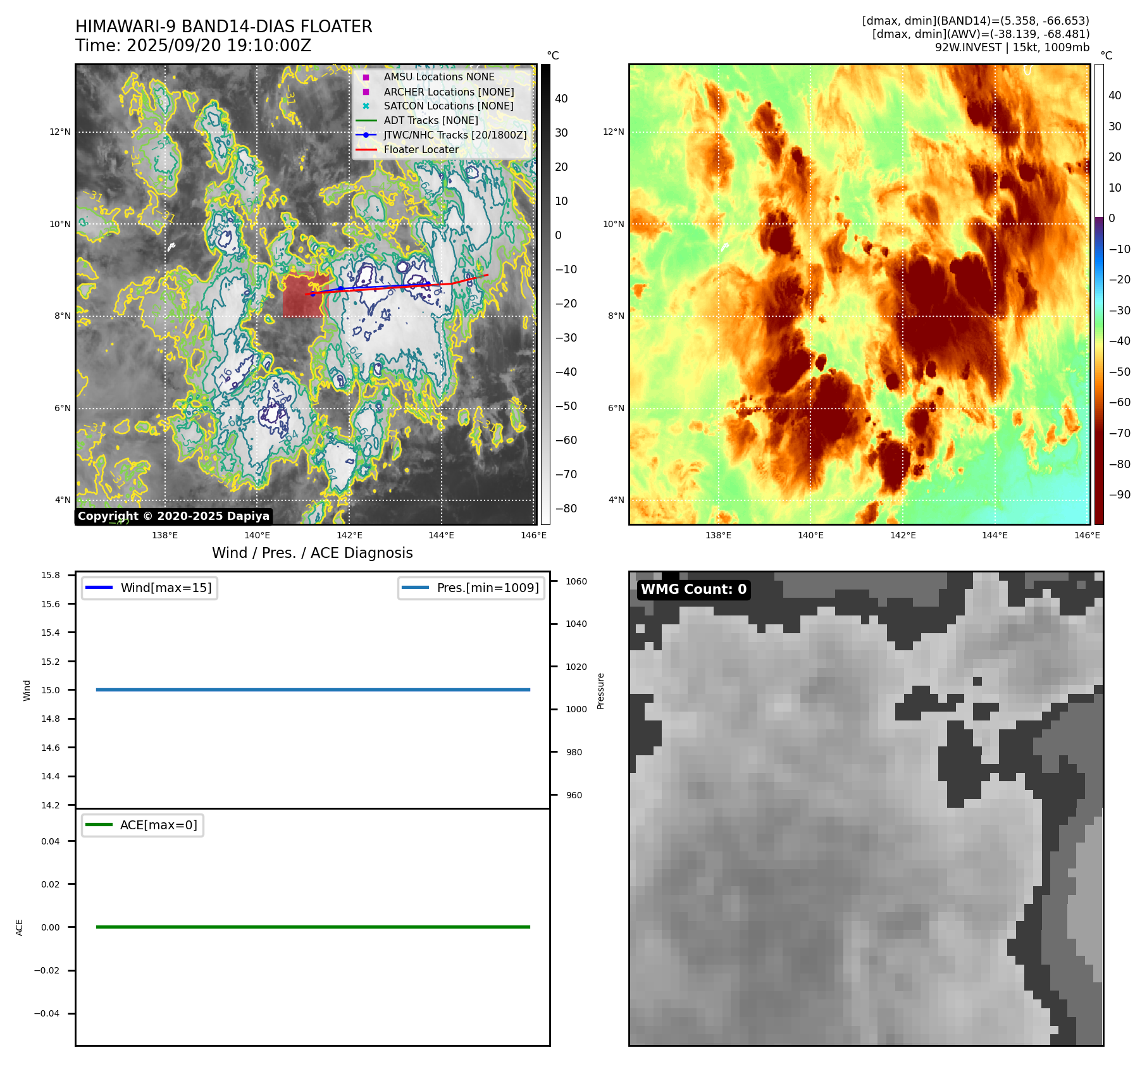Click the Copyright 2020-2025 Dapiya label
The height and width of the screenshot is (1069, 1147).
[x=174, y=516]
